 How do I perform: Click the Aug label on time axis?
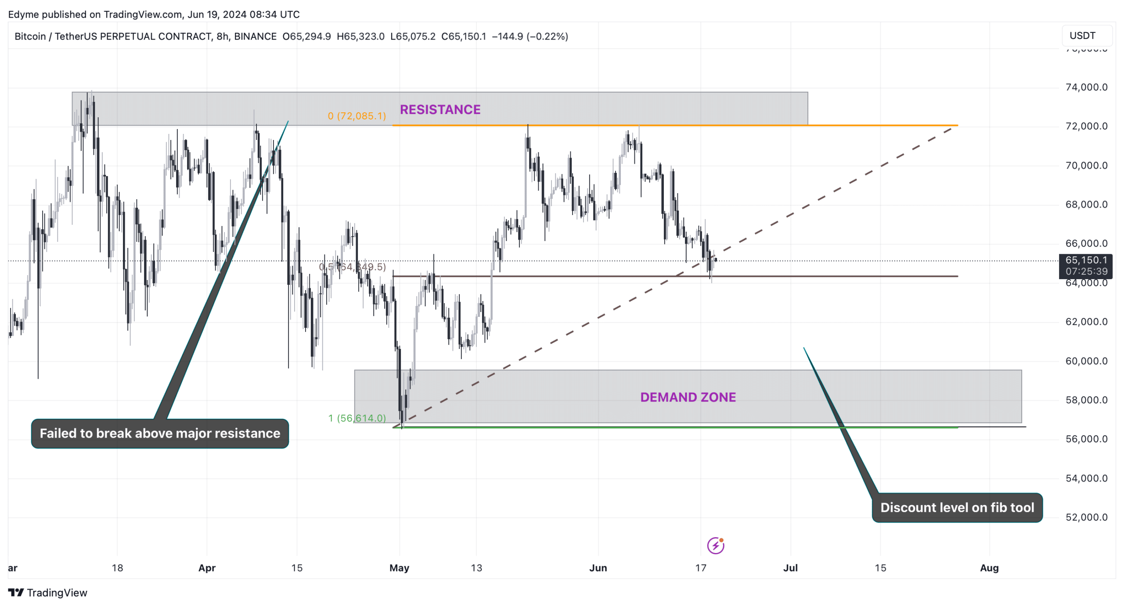click(989, 568)
